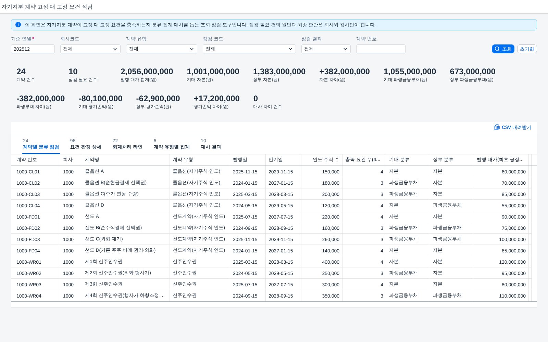This screenshot has height=342, width=548.
Task: Click the 만기일 column header
Action: pyautogui.click(x=284, y=160)
